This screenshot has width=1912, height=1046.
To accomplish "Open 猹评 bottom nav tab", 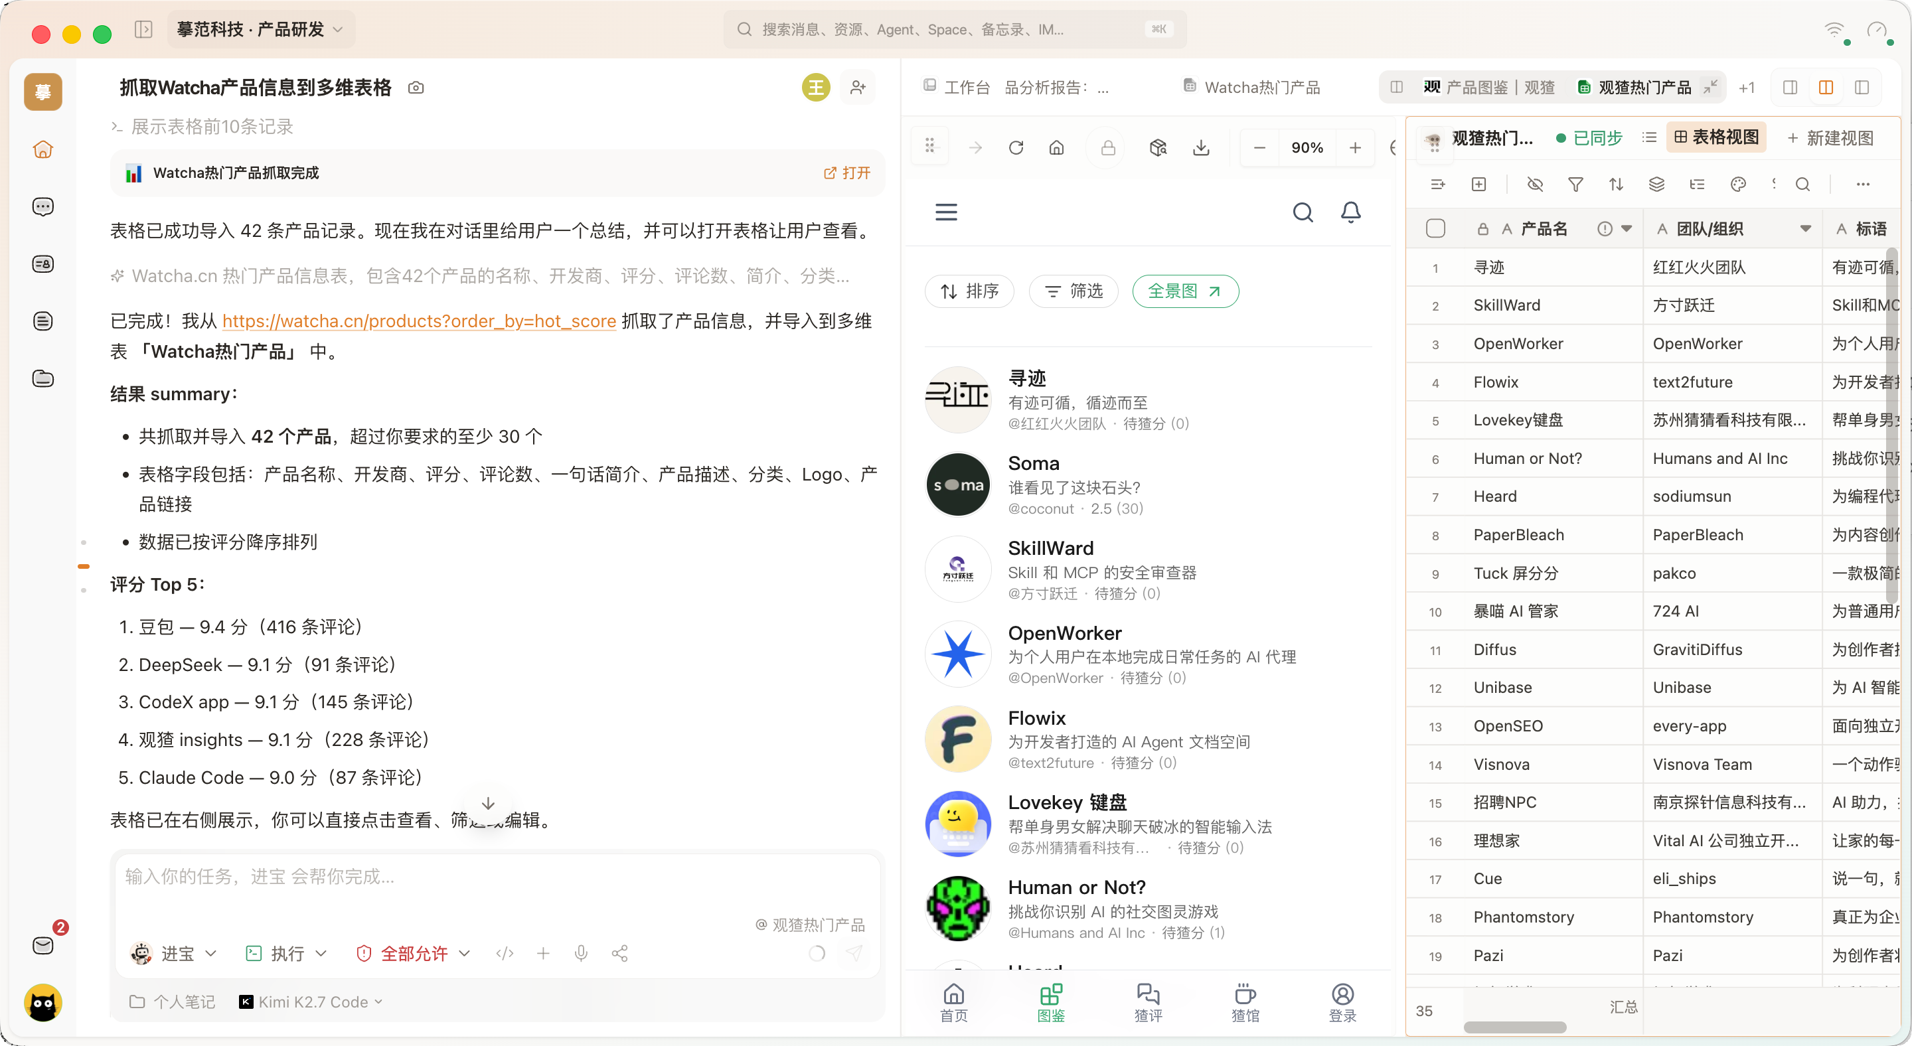I will [1149, 1002].
